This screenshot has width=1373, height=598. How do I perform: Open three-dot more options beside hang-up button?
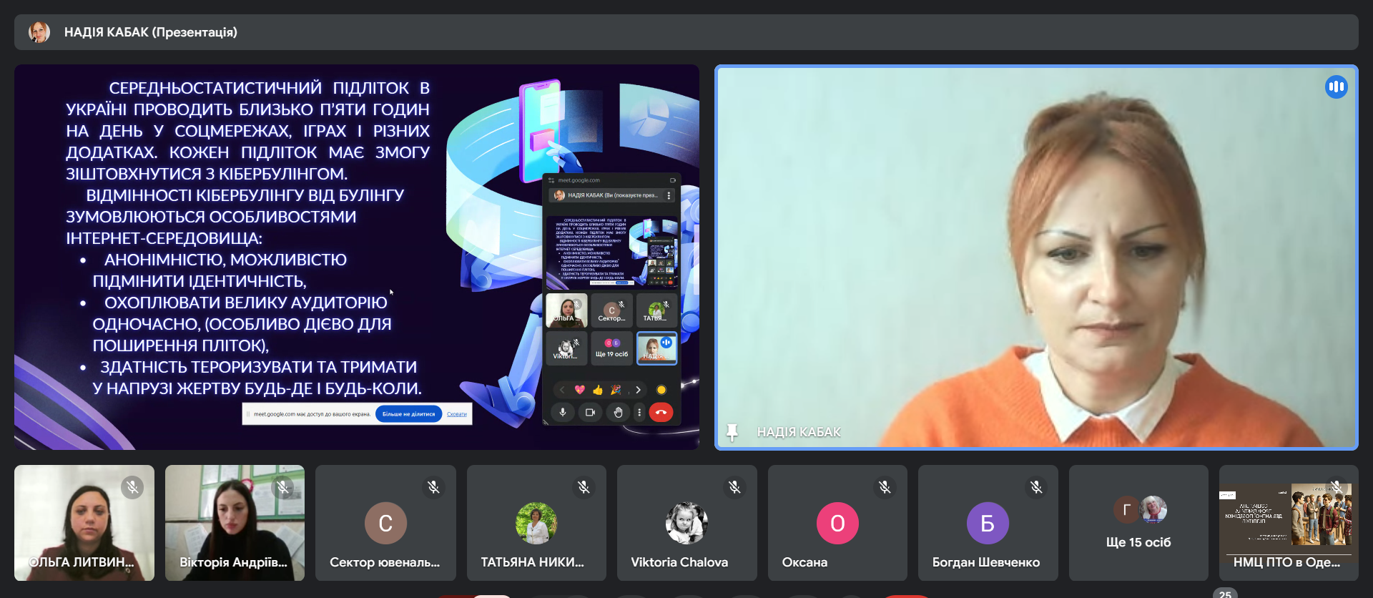(x=639, y=412)
